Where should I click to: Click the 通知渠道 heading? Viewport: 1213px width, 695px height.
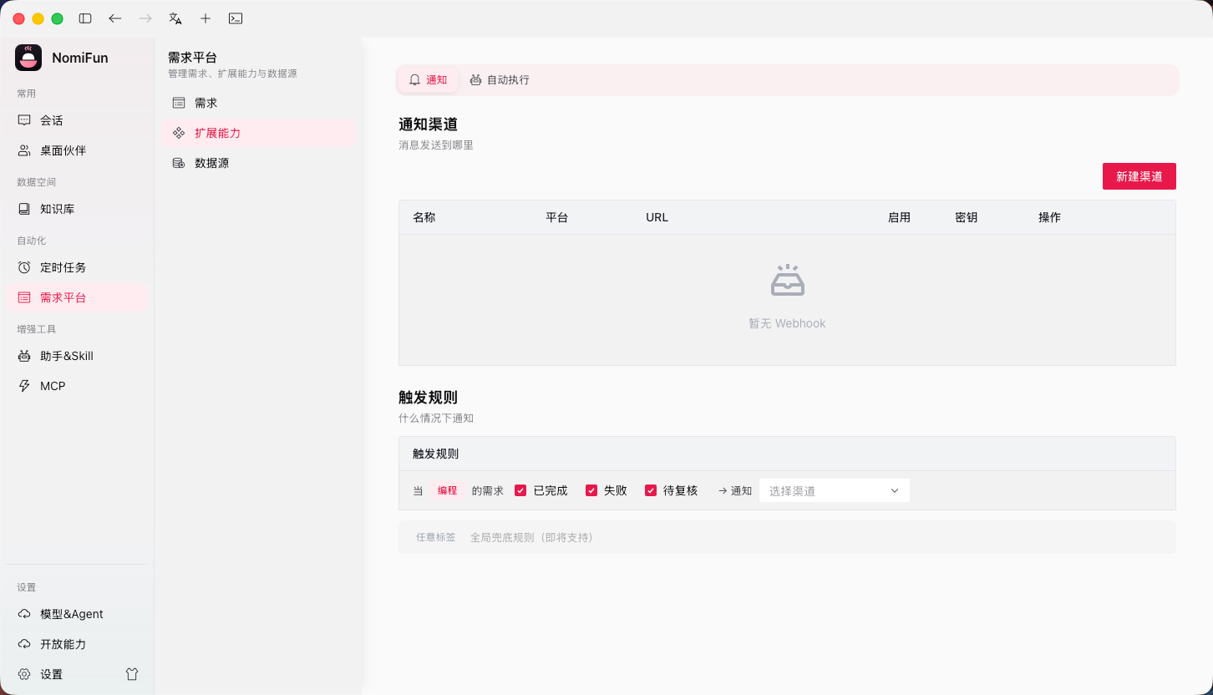429,124
